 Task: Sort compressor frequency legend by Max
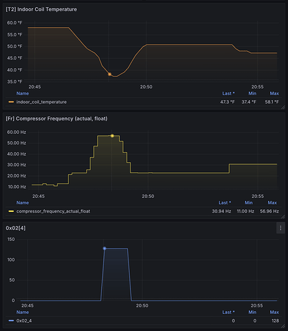pos(272,203)
